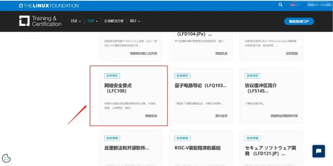This screenshot has width=333, height=166.
Task: Click 了解协议缓冲区 description text
Action: click(x=255, y=104)
